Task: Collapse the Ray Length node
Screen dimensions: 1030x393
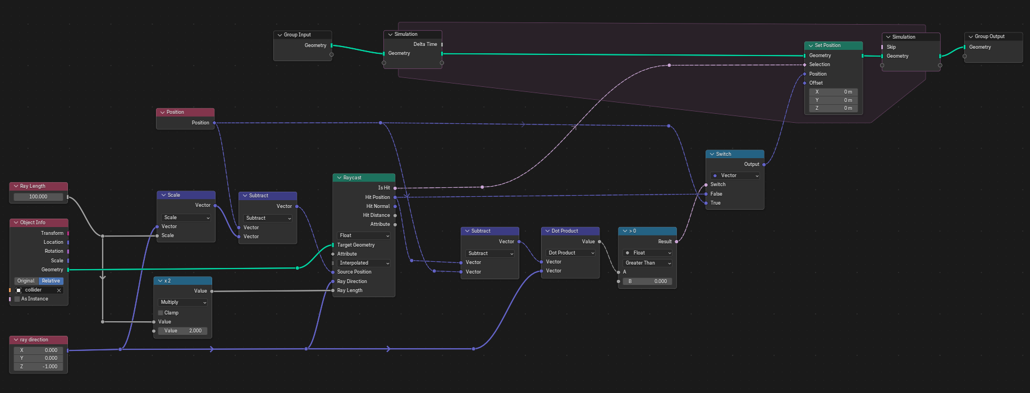Action: tap(16, 186)
